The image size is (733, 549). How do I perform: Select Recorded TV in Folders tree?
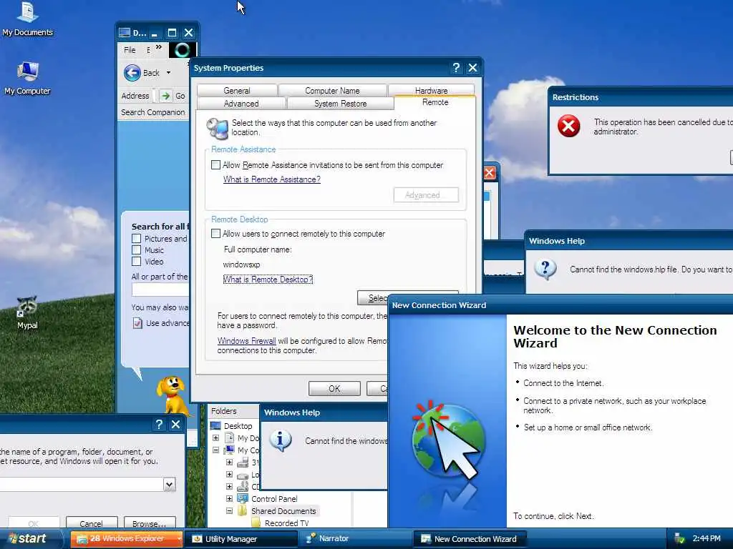(x=286, y=523)
